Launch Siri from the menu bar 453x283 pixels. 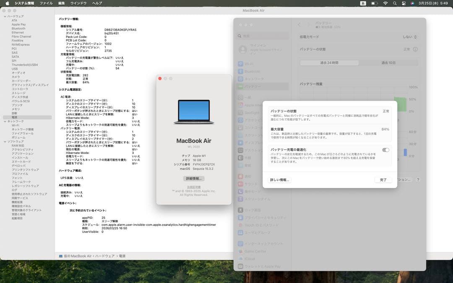pyautogui.click(x=412, y=3)
